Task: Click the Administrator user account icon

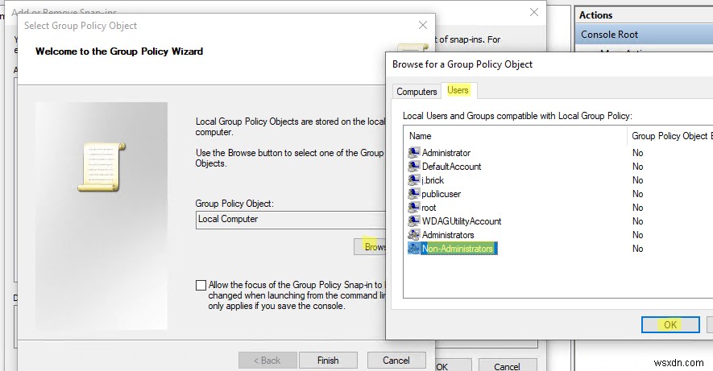Action: click(x=414, y=153)
